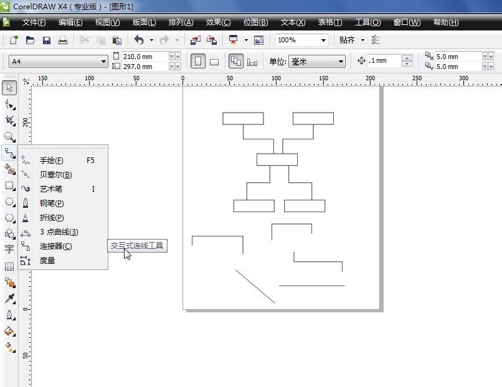
Task: Select 贝塞尔(B) in the flyout menu
Action: (x=55, y=175)
